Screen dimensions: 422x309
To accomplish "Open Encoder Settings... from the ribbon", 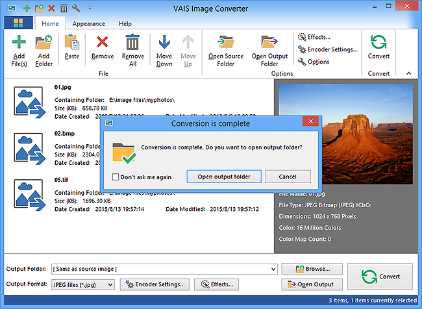I will (328, 49).
